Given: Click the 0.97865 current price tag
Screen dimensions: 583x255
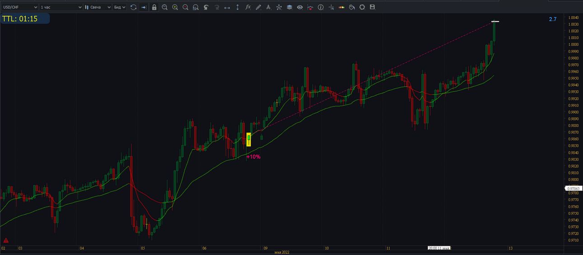Looking at the screenshot, I should [573, 189].
